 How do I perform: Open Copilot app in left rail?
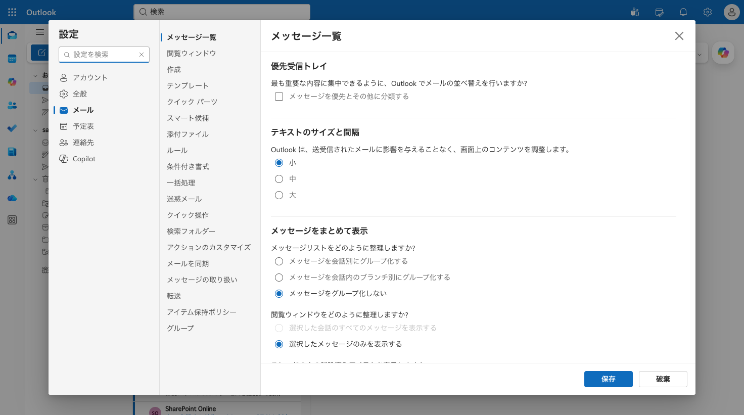(12, 82)
